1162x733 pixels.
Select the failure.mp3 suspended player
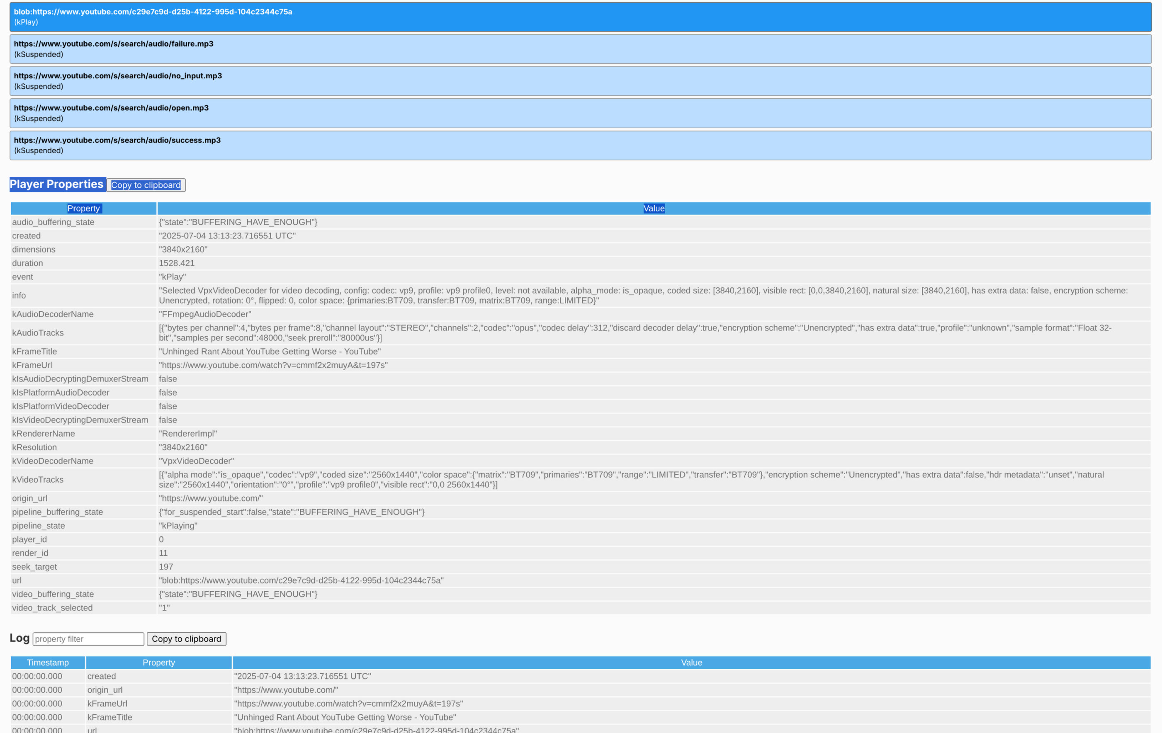pyautogui.click(x=580, y=49)
